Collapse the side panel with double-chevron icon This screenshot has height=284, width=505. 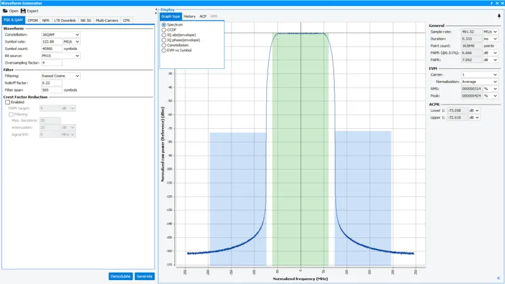click(x=498, y=277)
